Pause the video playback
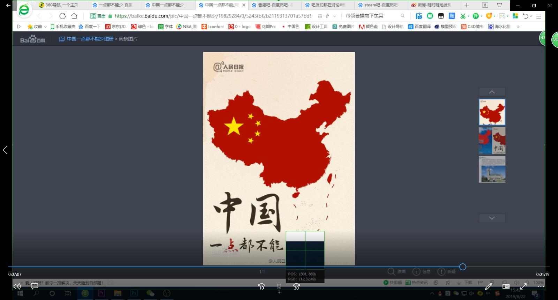The image size is (558, 300). pos(279,287)
